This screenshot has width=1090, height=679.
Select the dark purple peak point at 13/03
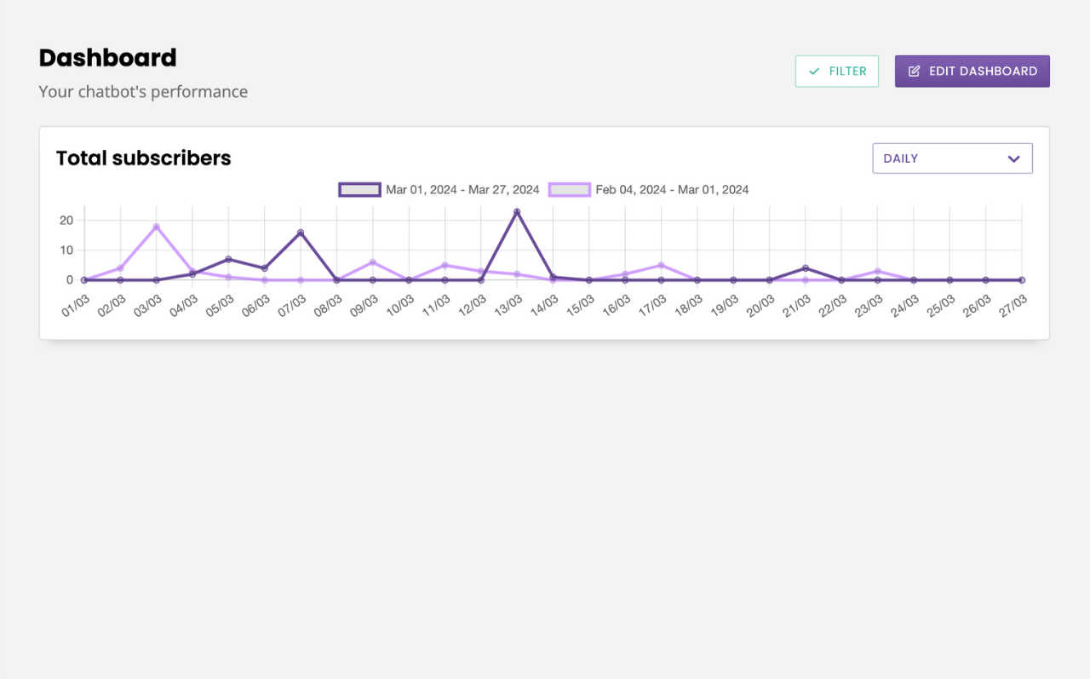[517, 211]
